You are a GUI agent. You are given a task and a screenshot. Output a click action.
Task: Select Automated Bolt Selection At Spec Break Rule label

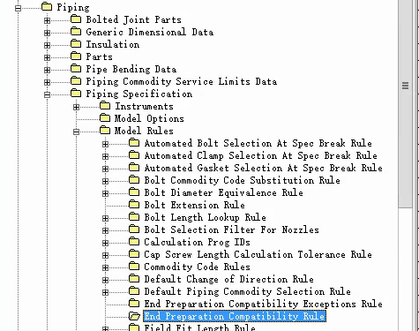(x=258, y=143)
